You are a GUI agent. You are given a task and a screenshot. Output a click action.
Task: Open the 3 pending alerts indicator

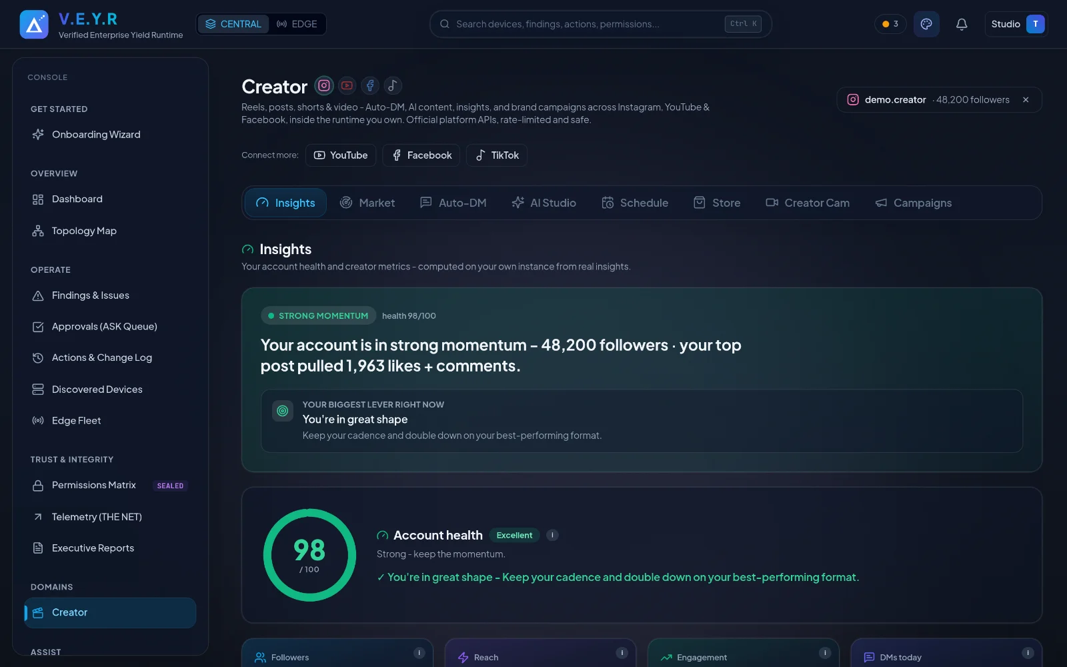pyautogui.click(x=890, y=24)
